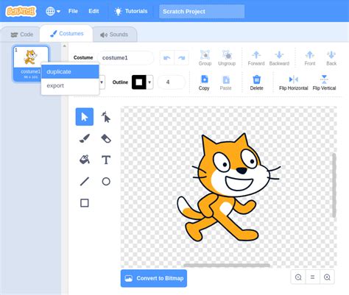Expand the Outline color dropdown arrow

point(149,82)
